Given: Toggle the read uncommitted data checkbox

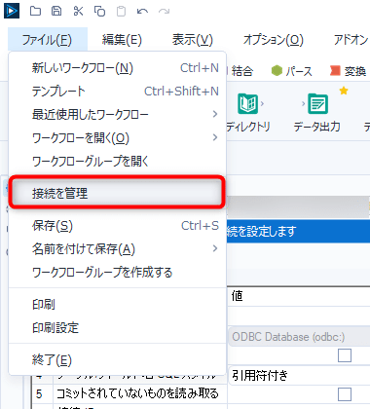Looking at the screenshot, I should (x=345, y=394).
